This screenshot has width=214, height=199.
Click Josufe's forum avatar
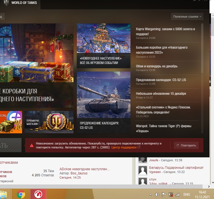click(143, 160)
